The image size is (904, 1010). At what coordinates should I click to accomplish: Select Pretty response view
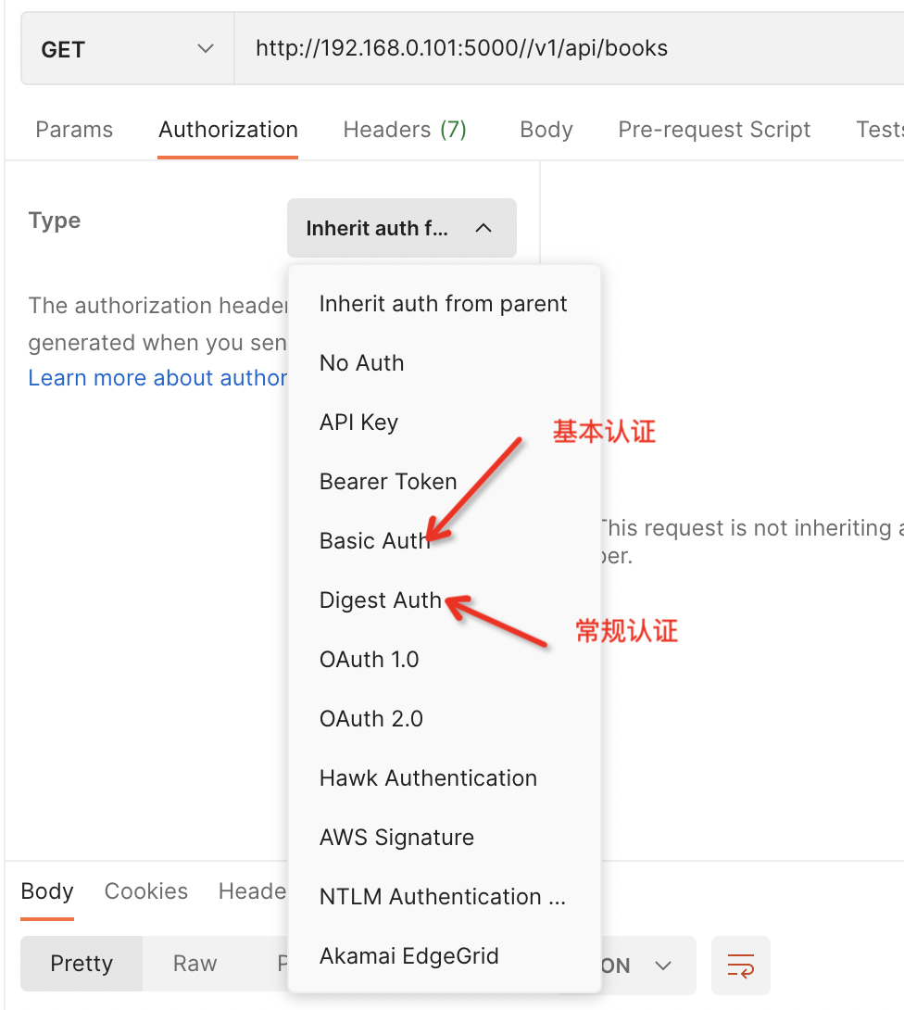(82, 964)
